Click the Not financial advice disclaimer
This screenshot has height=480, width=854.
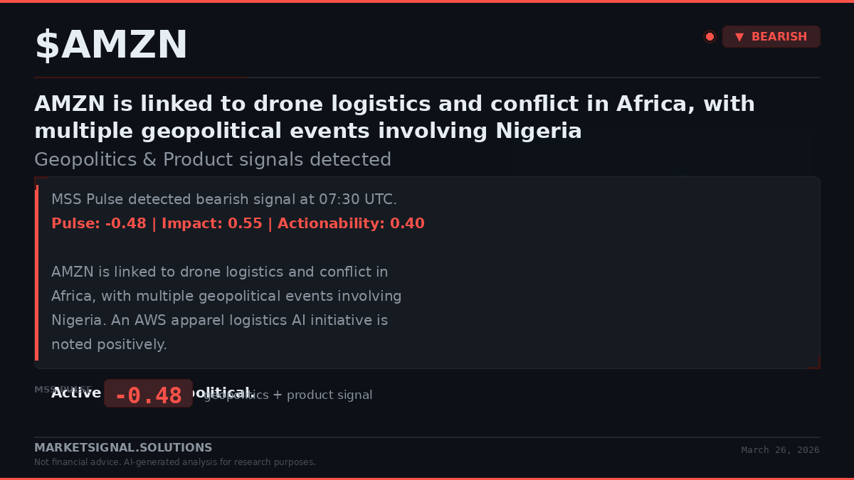(x=174, y=462)
